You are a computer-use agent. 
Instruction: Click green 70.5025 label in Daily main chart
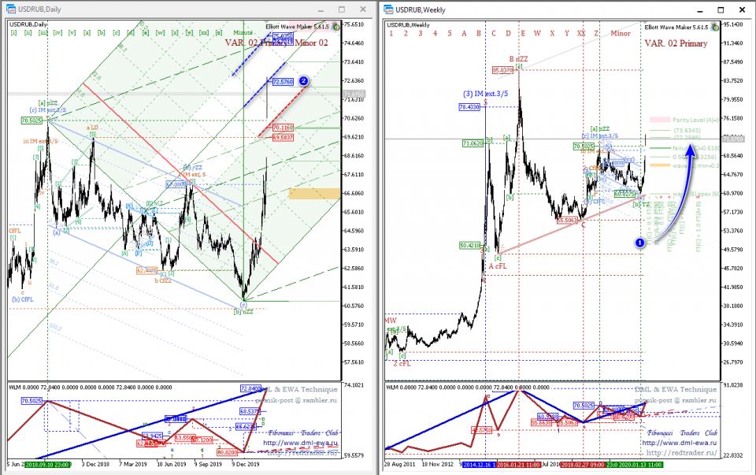[31, 121]
